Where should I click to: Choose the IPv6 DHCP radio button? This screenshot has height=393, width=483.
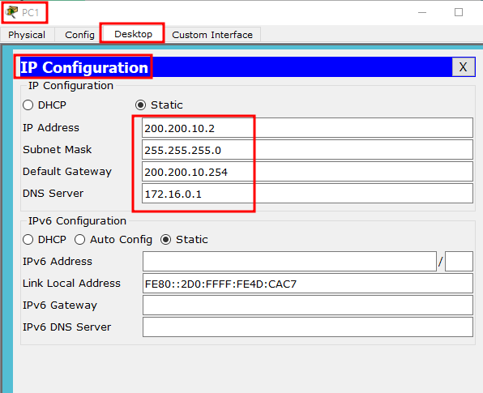tap(28, 239)
